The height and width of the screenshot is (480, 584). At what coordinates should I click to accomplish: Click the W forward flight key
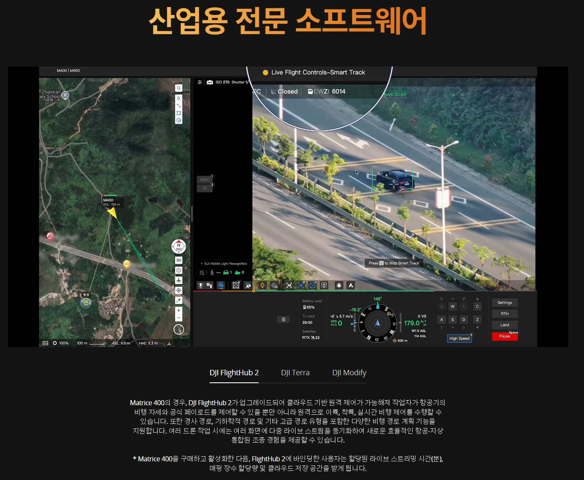pos(453,306)
